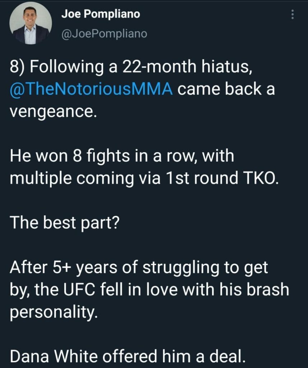Select the "8) Following a 22-month hiatus" line

pyautogui.click(x=131, y=67)
